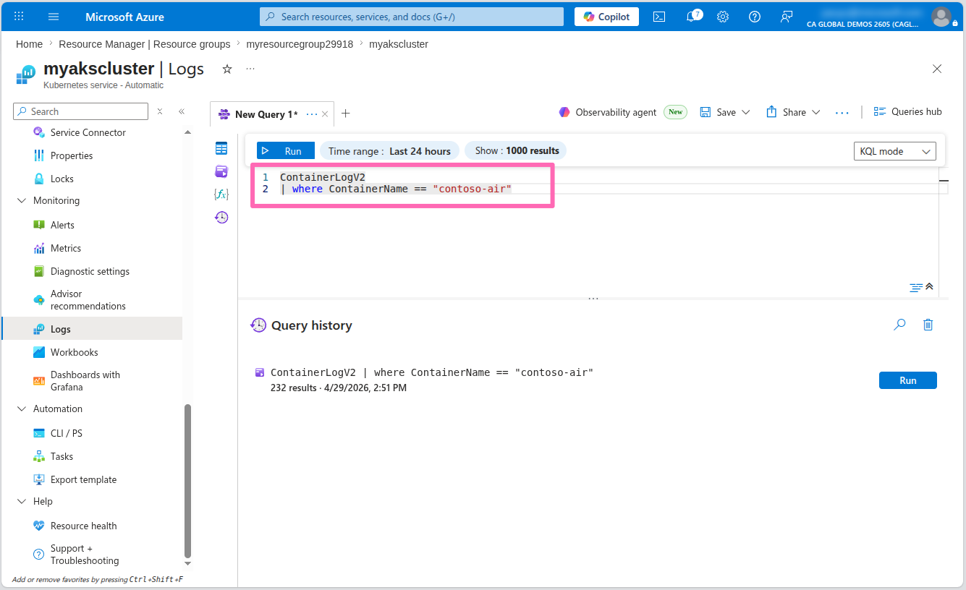Go to Home breadcrumb
The height and width of the screenshot is (590, 966).
coord(29,44)
